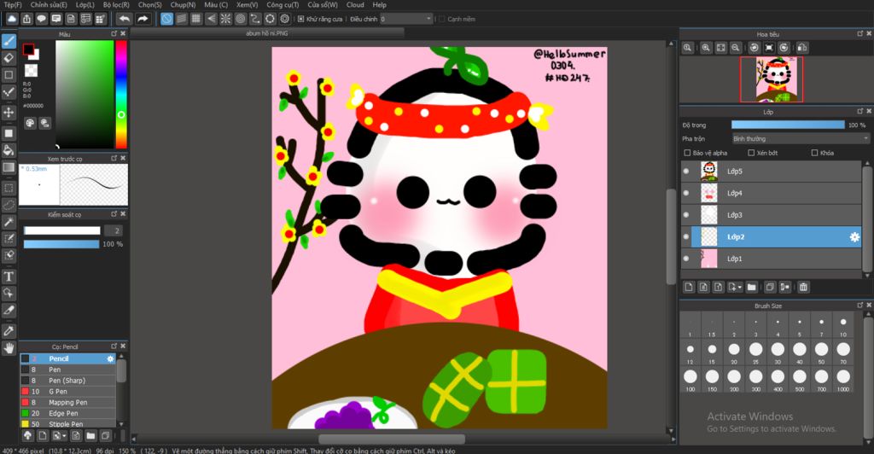Open the Chỉnh sửa(E) menu
Image resolution: width=874 pixels, height=454 pixels.
(x=49, y=4)
